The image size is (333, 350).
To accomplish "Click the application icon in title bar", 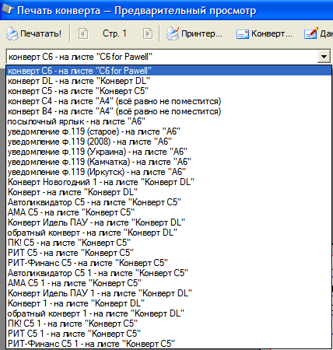I will point(7,9).
